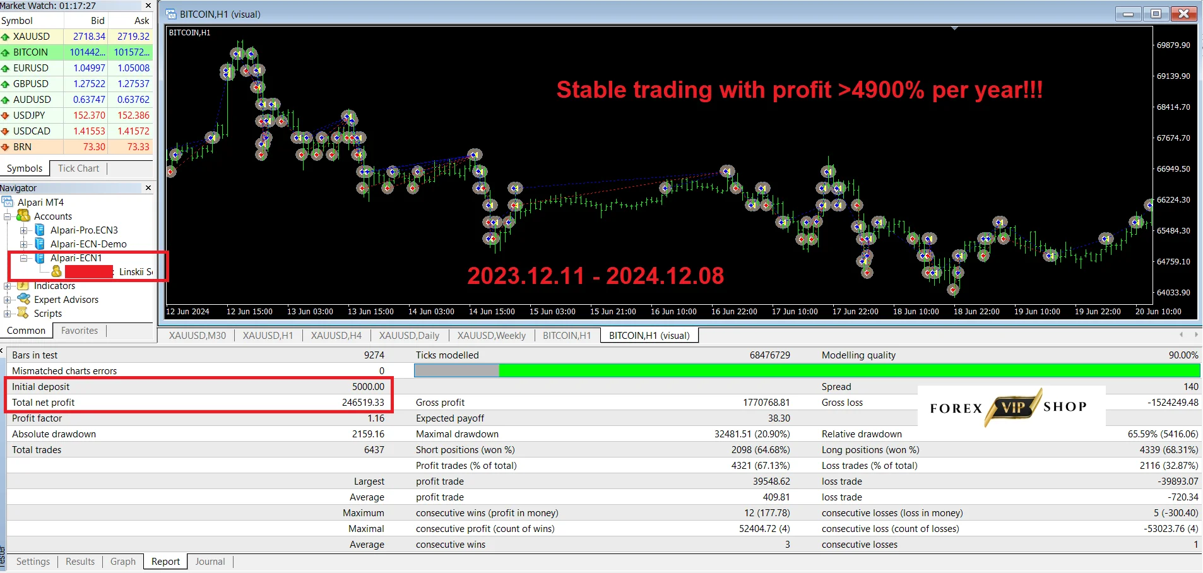Select the tester Report tab
Screen dimensions: 1203x573
[165, 562]
